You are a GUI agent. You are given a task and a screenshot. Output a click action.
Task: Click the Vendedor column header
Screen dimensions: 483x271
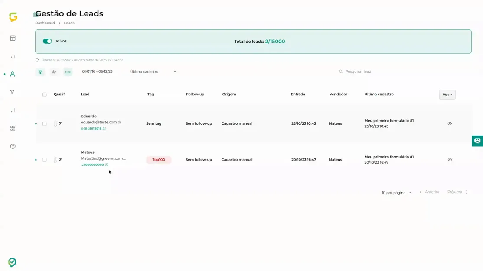tap(338, 94)
